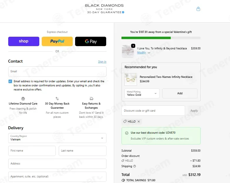Open the Metal Plating Yellow Gold dropdown
The width and height of the screenshot is (230, 183).
coord(142,93)
